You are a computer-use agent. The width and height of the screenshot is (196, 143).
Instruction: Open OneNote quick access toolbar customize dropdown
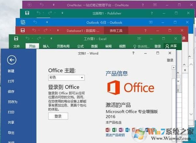pyautogui.click(x=54, y=5)
